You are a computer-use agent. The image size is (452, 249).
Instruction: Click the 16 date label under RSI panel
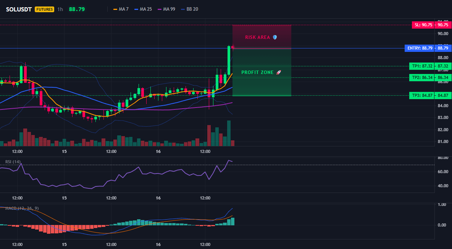(x=158, y=198)
